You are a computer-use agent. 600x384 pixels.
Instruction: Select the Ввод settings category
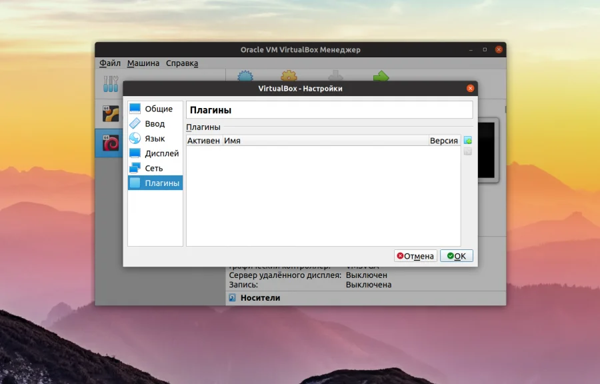coord(153,123)
